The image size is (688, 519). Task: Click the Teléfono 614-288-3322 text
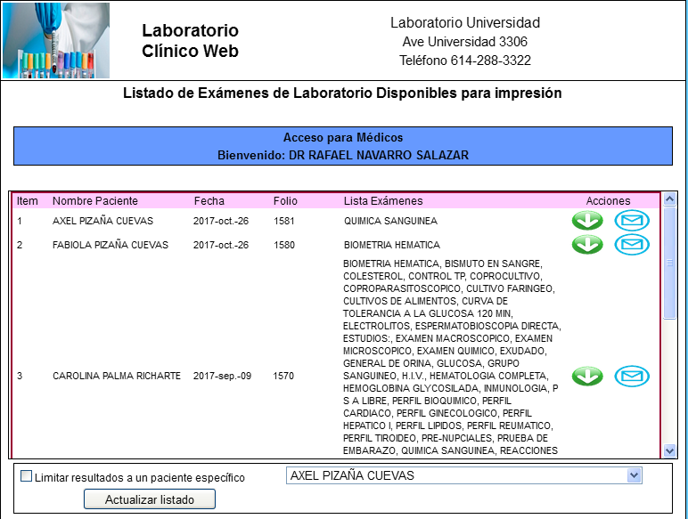click(465, 60)
